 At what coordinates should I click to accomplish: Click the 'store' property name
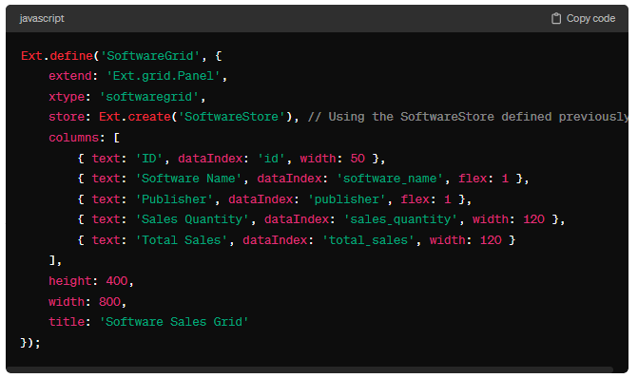[x=67, y=117]
